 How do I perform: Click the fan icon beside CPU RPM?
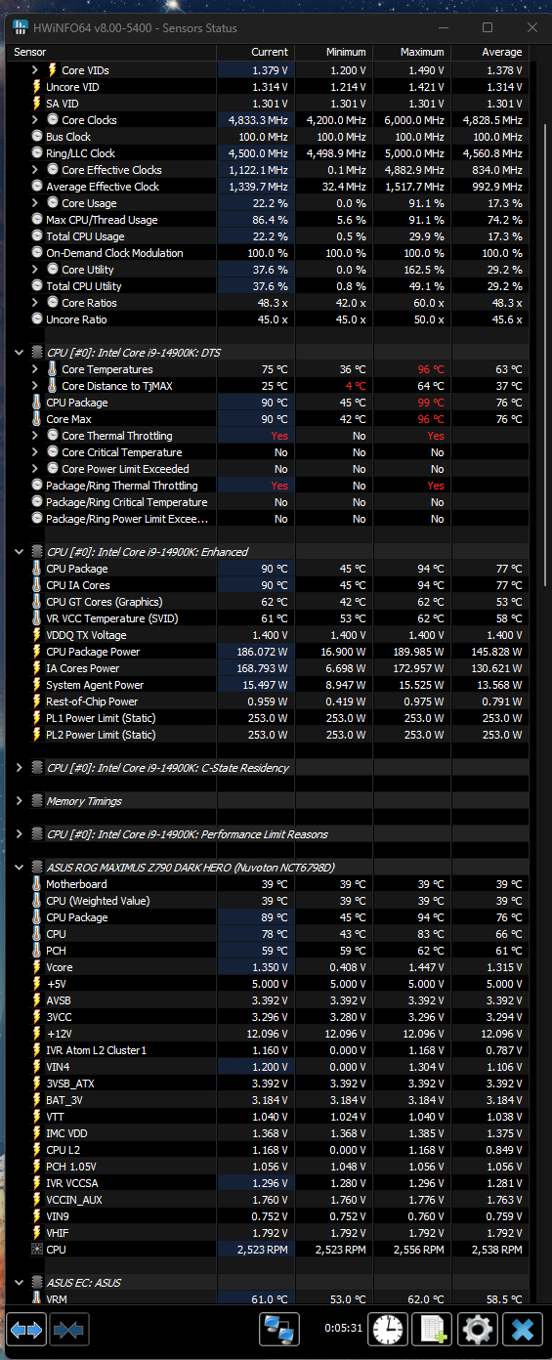coord(37,1250)
